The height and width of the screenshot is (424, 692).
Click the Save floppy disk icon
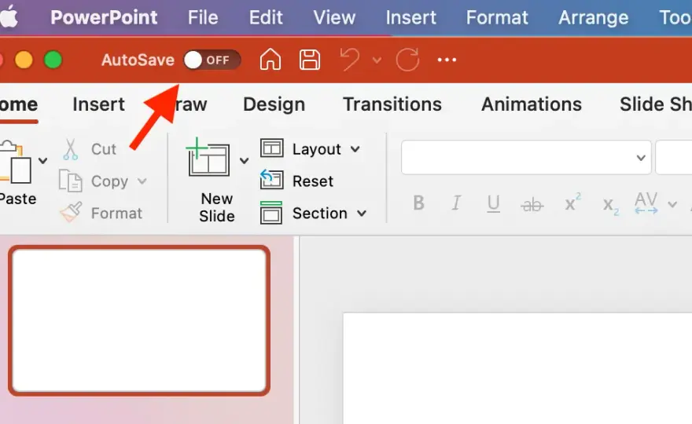pos(310,60)
